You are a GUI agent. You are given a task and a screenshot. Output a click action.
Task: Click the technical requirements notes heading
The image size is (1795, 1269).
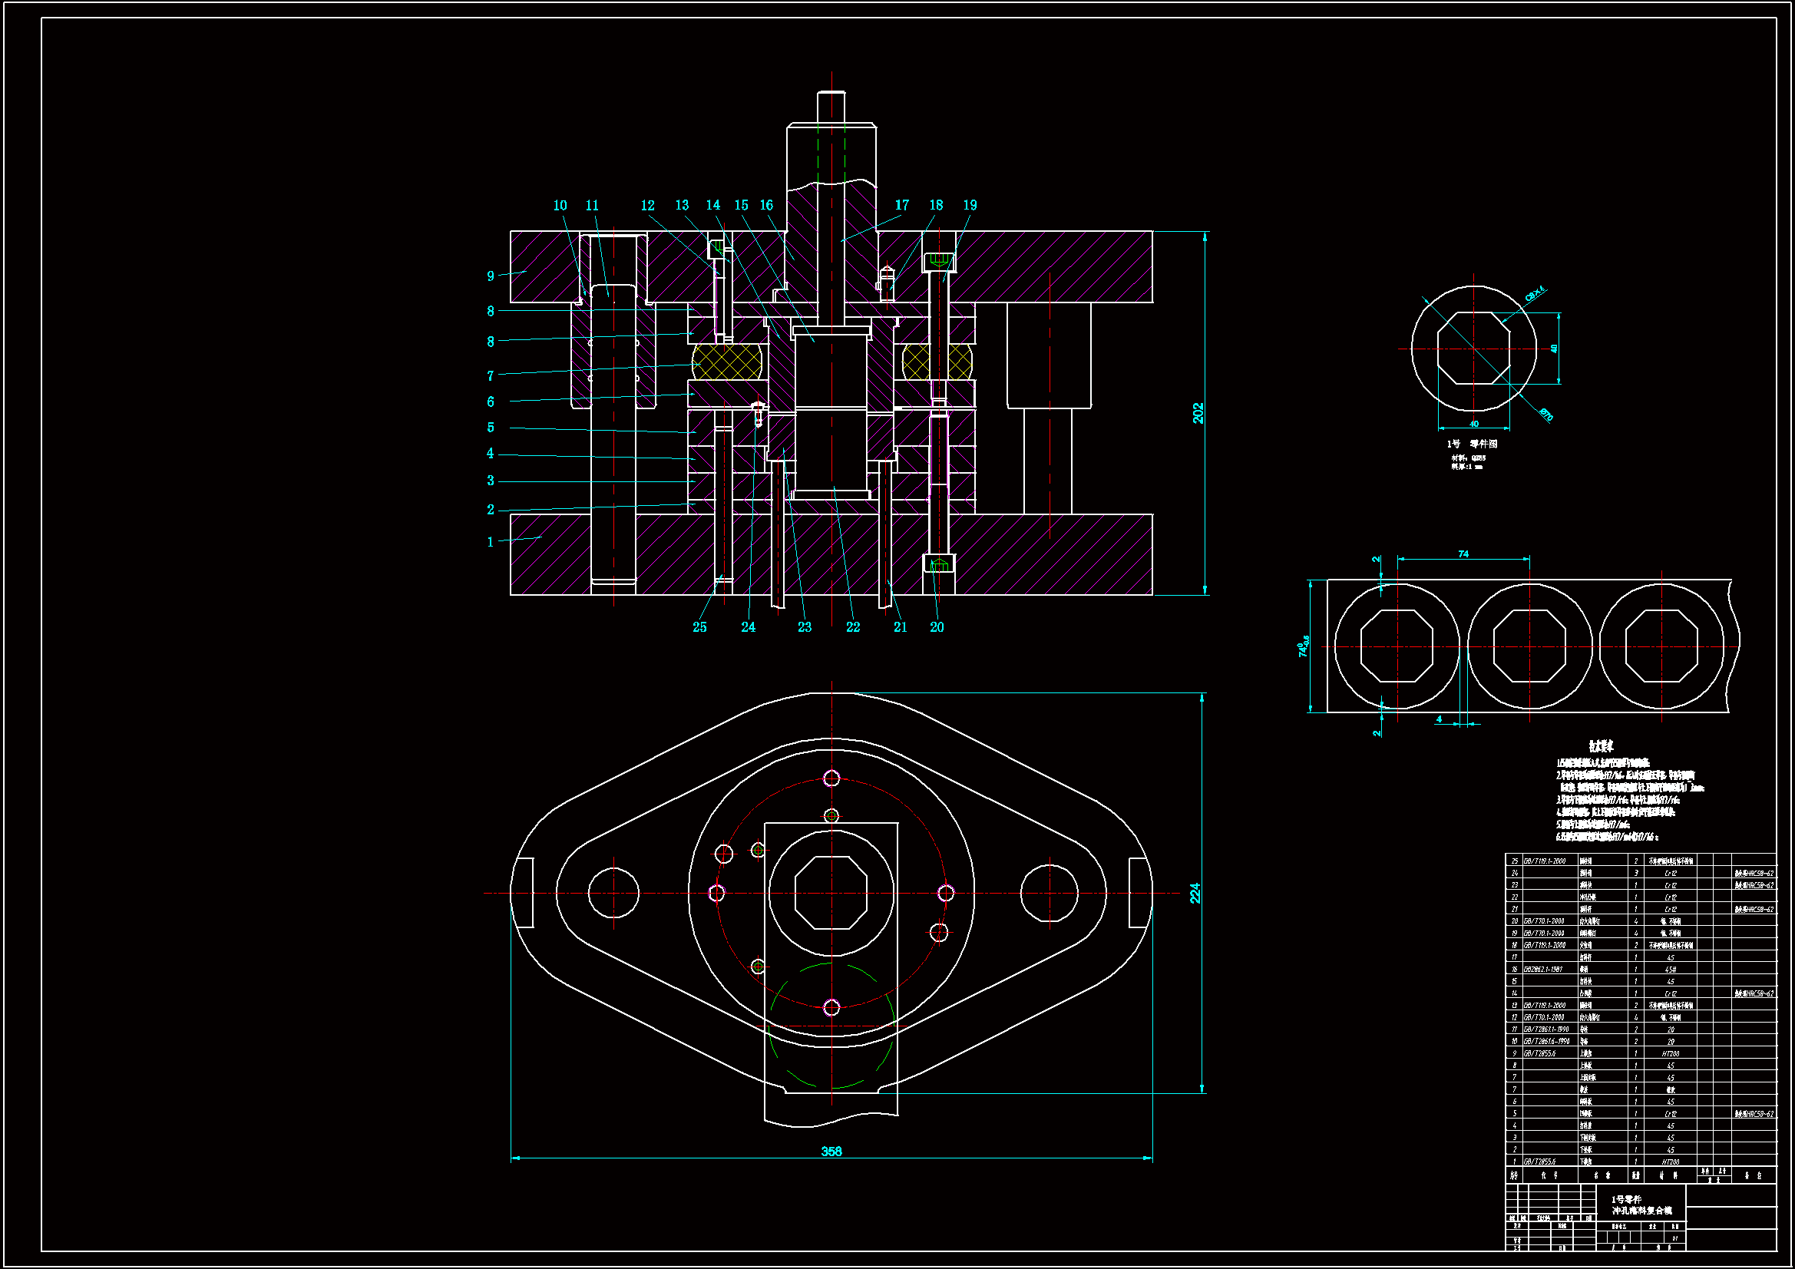coord(1600,746)
